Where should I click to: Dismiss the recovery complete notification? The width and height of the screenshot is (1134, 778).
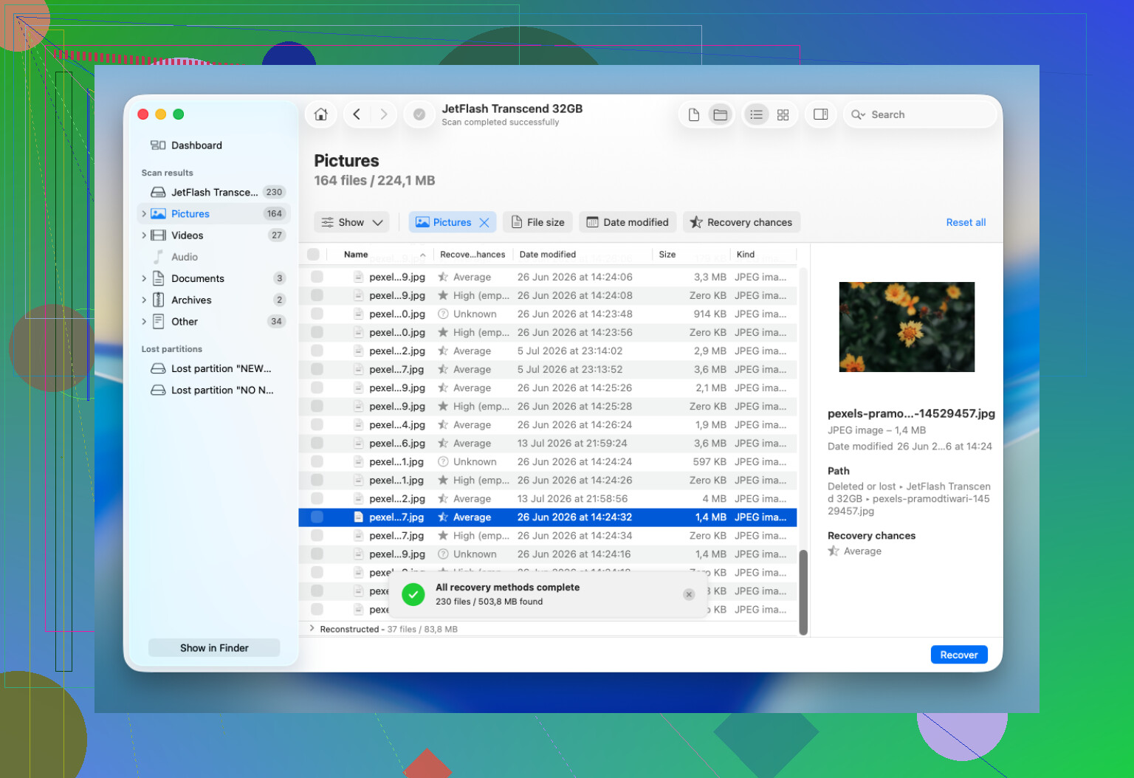689,594
